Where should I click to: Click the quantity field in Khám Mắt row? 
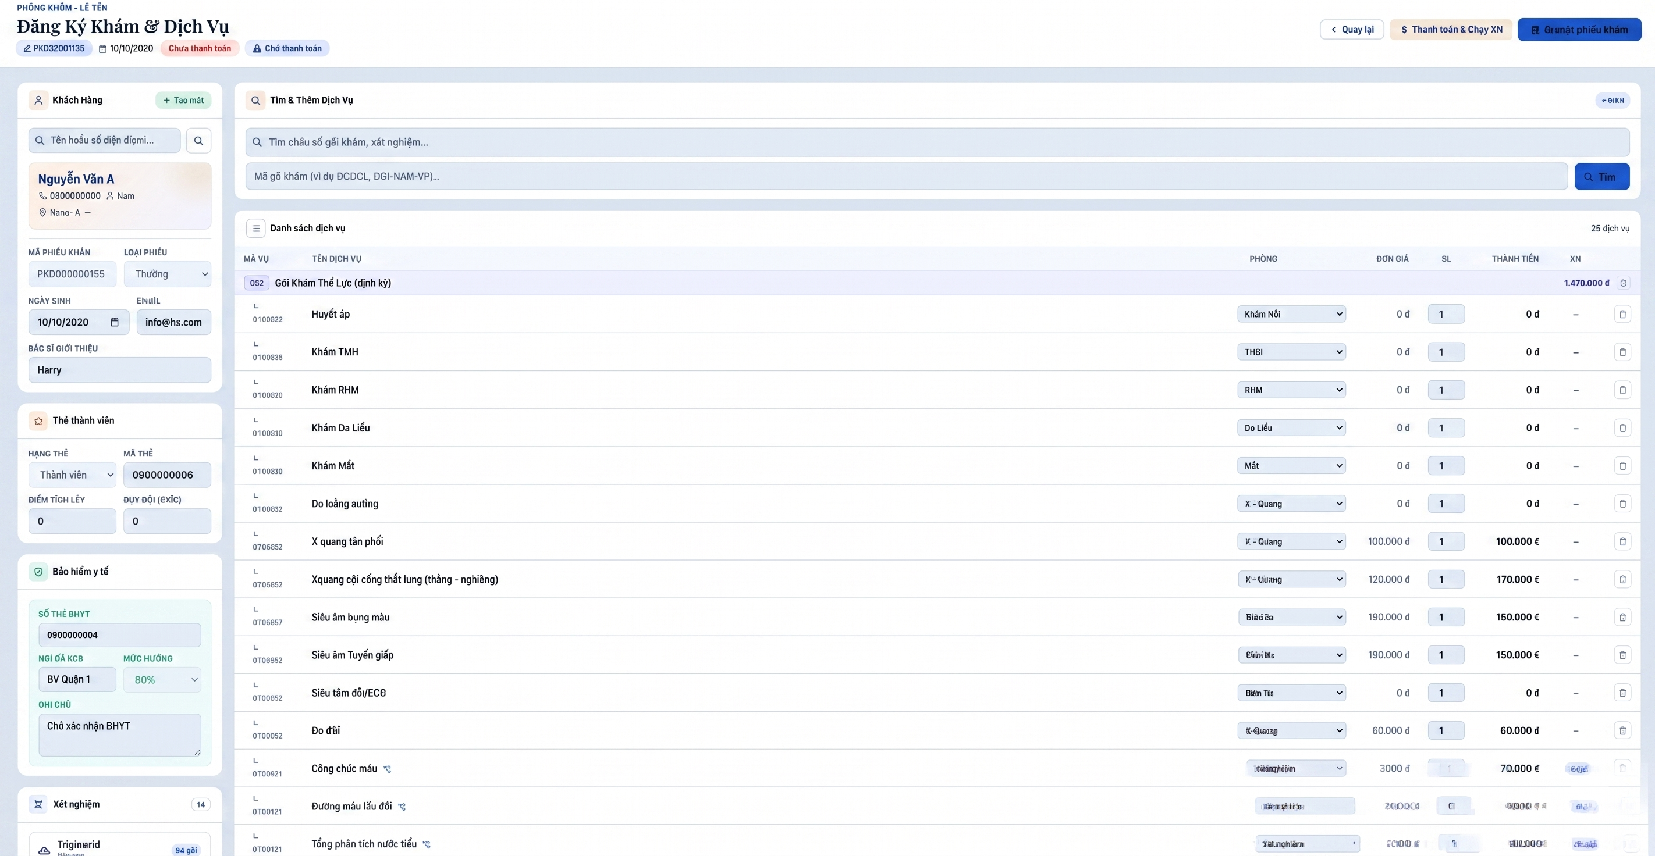coord(1446,466)
